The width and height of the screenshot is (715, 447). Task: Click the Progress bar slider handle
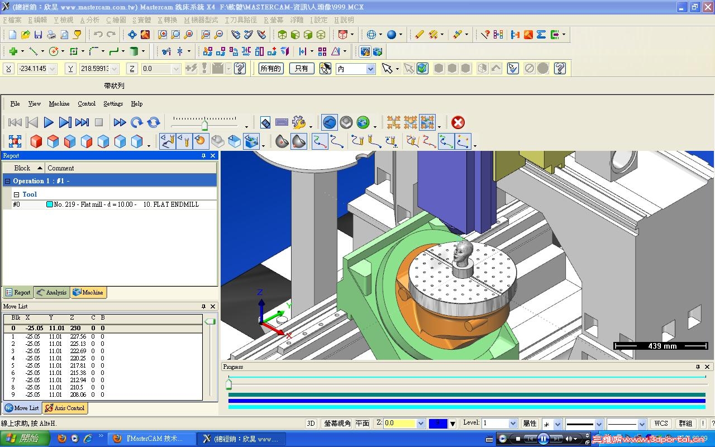point(228,384)
